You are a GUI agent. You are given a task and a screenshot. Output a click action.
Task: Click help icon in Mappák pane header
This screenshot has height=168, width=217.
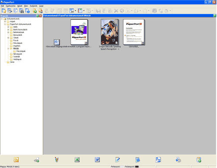(37, 16)
